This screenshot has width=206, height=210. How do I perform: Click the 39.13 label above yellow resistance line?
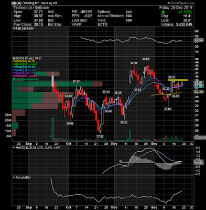click(x=171, y=77)
